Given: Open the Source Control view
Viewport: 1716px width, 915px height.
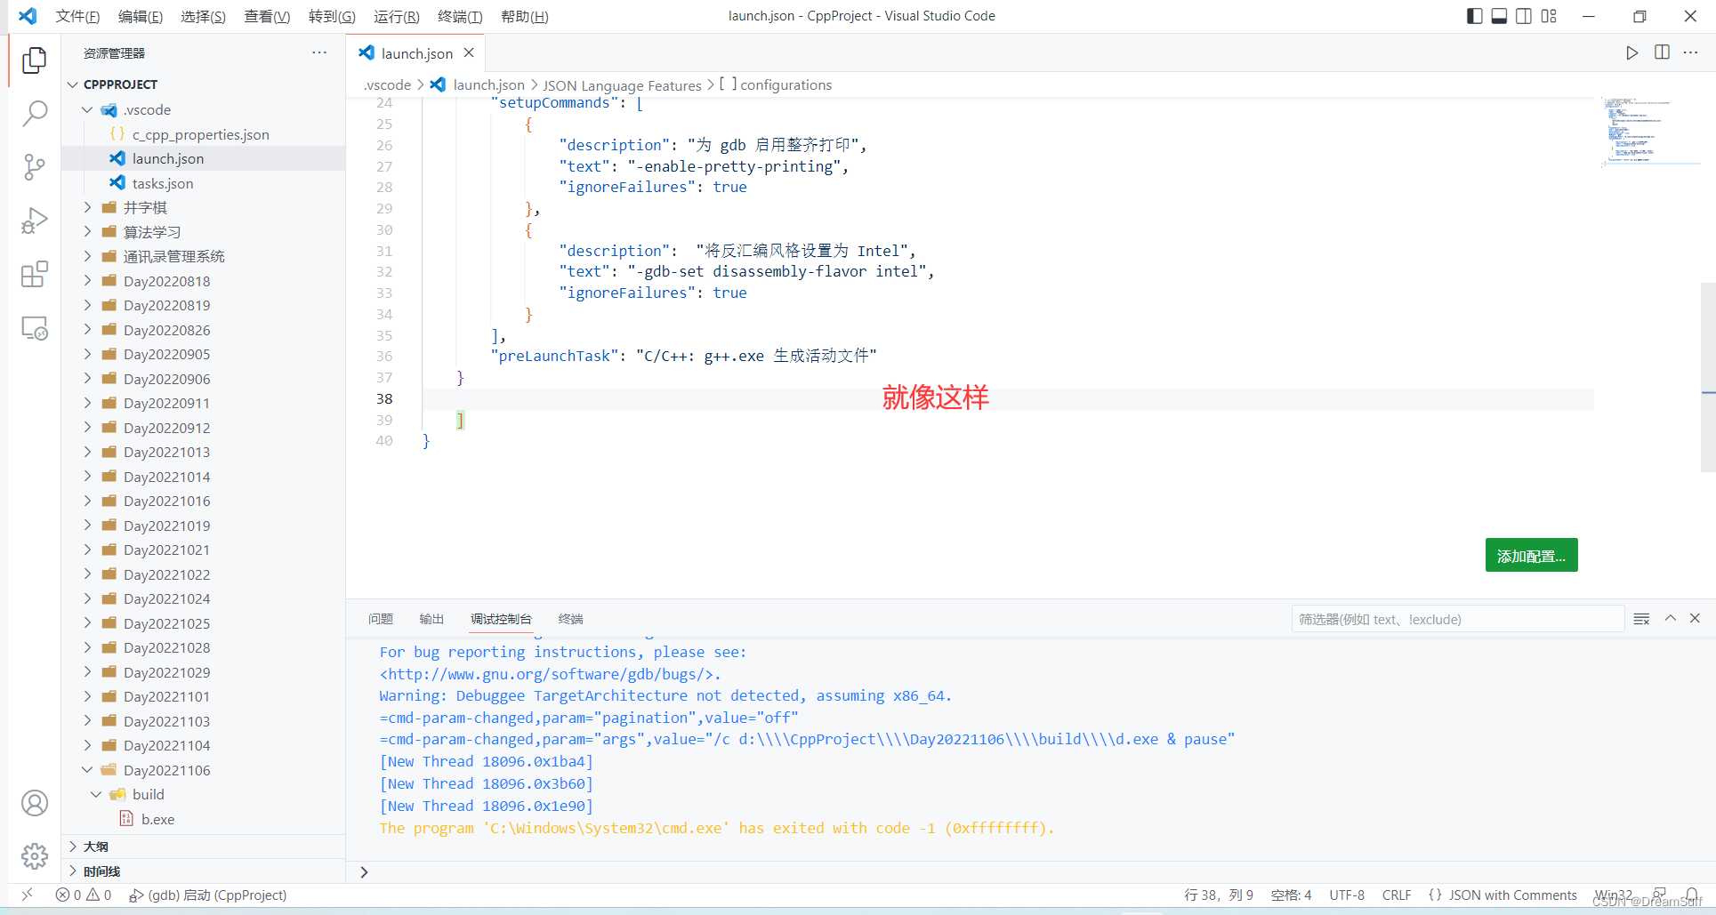Looking at the screenshot, I should (x=34, y=167).
